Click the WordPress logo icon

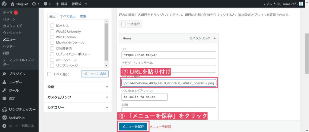click(5, 4)
